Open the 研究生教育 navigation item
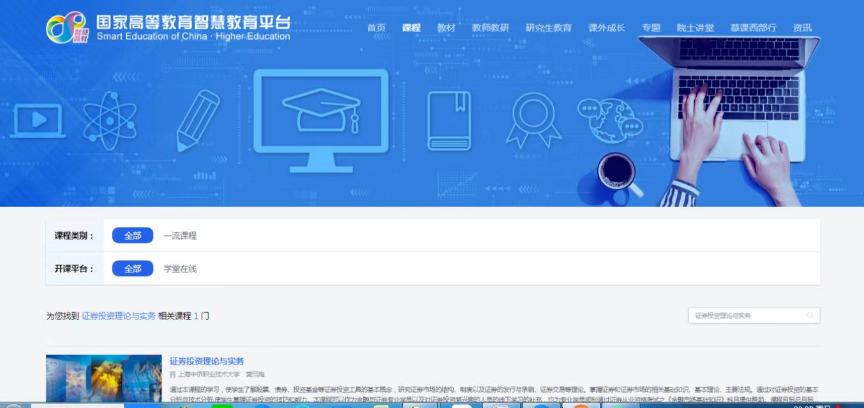 point(548,27)
